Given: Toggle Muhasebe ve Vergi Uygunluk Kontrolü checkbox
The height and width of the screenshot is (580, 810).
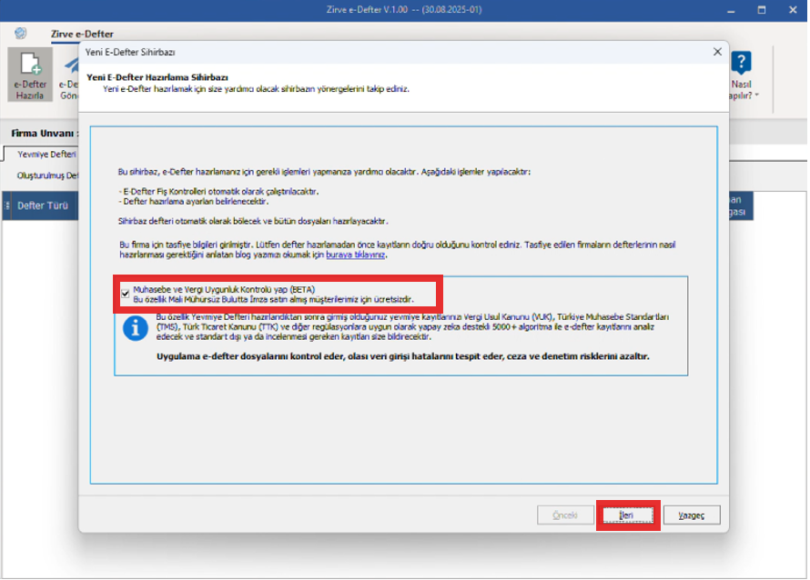Looking at the screenshot, I should pos(125,294).
